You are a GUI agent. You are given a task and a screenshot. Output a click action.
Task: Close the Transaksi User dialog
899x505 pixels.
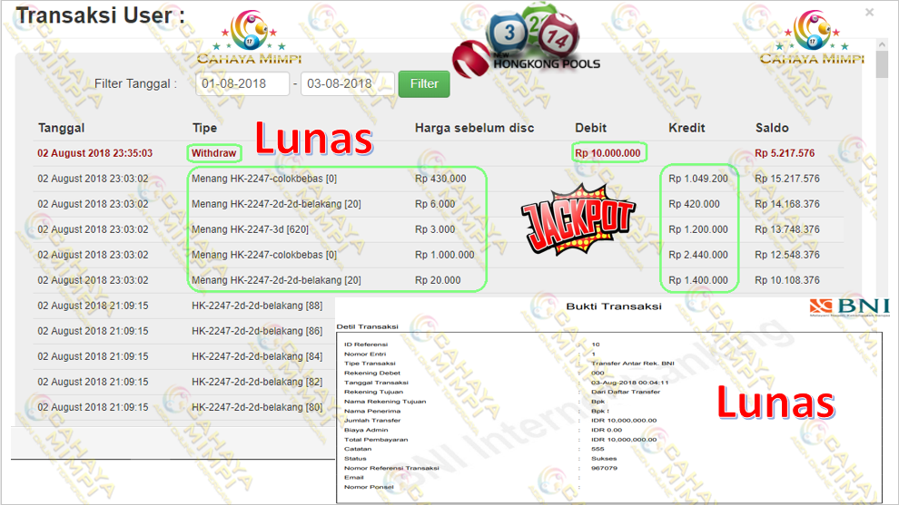tap(869, 13)
